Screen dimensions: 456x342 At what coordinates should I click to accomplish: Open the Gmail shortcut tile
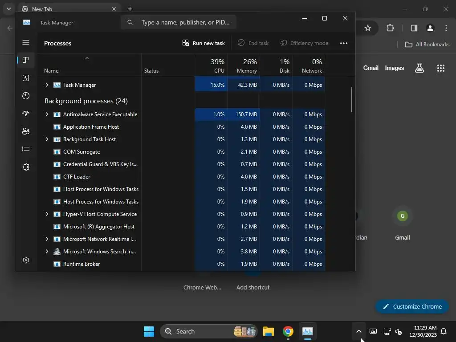coord(403,224)
